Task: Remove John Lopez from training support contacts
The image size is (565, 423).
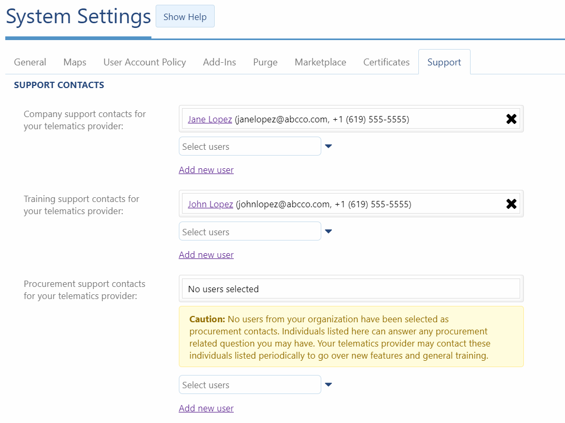Action: (511, 204)
